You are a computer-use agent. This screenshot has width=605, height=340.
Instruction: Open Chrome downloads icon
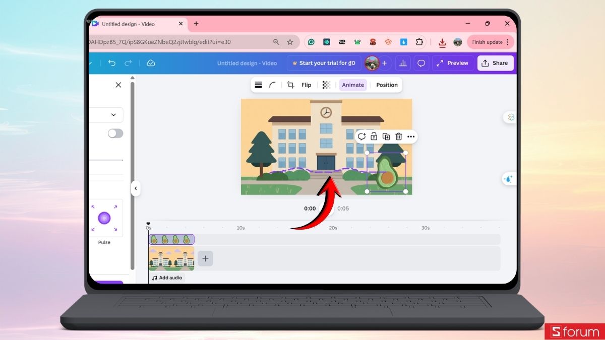[442, 43]
